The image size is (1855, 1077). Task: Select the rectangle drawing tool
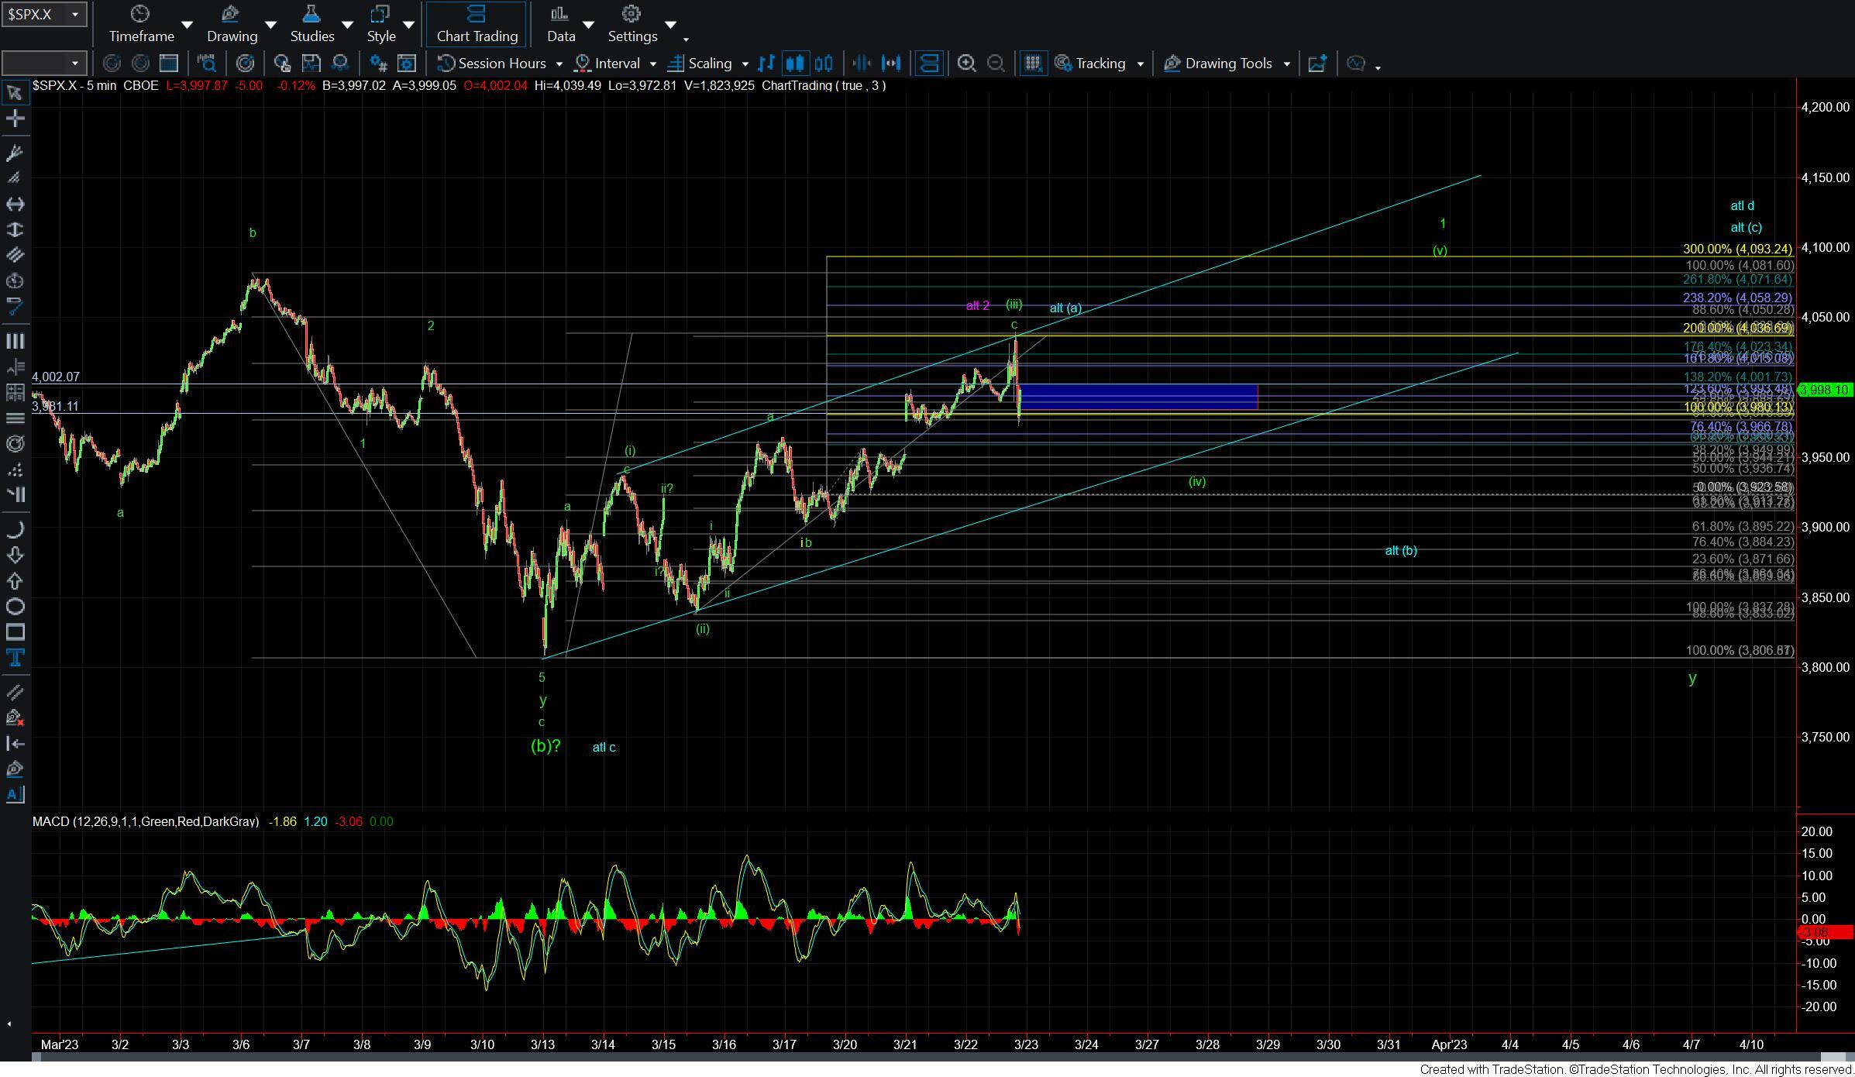tap(14, 631)
